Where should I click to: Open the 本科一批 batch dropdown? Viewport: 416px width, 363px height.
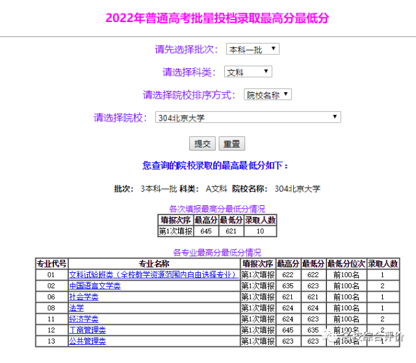pyautogui.click(x=253, y=49)
